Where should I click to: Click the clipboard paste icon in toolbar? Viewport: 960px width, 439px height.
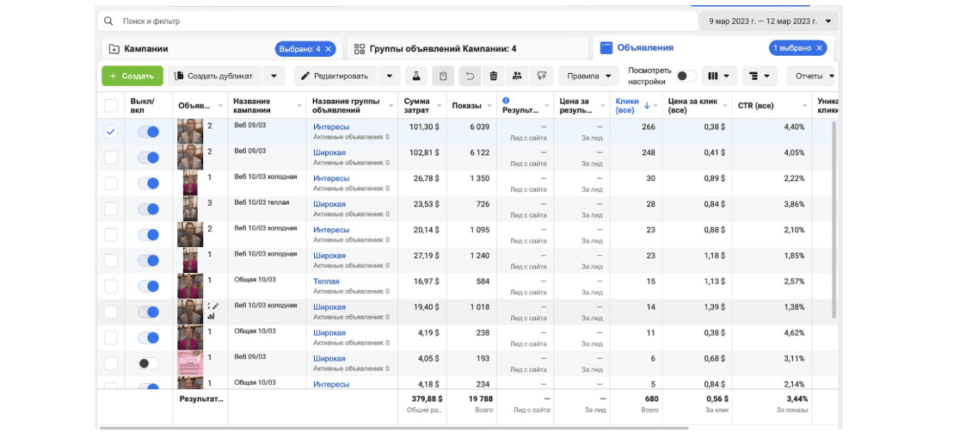point(443,76)
